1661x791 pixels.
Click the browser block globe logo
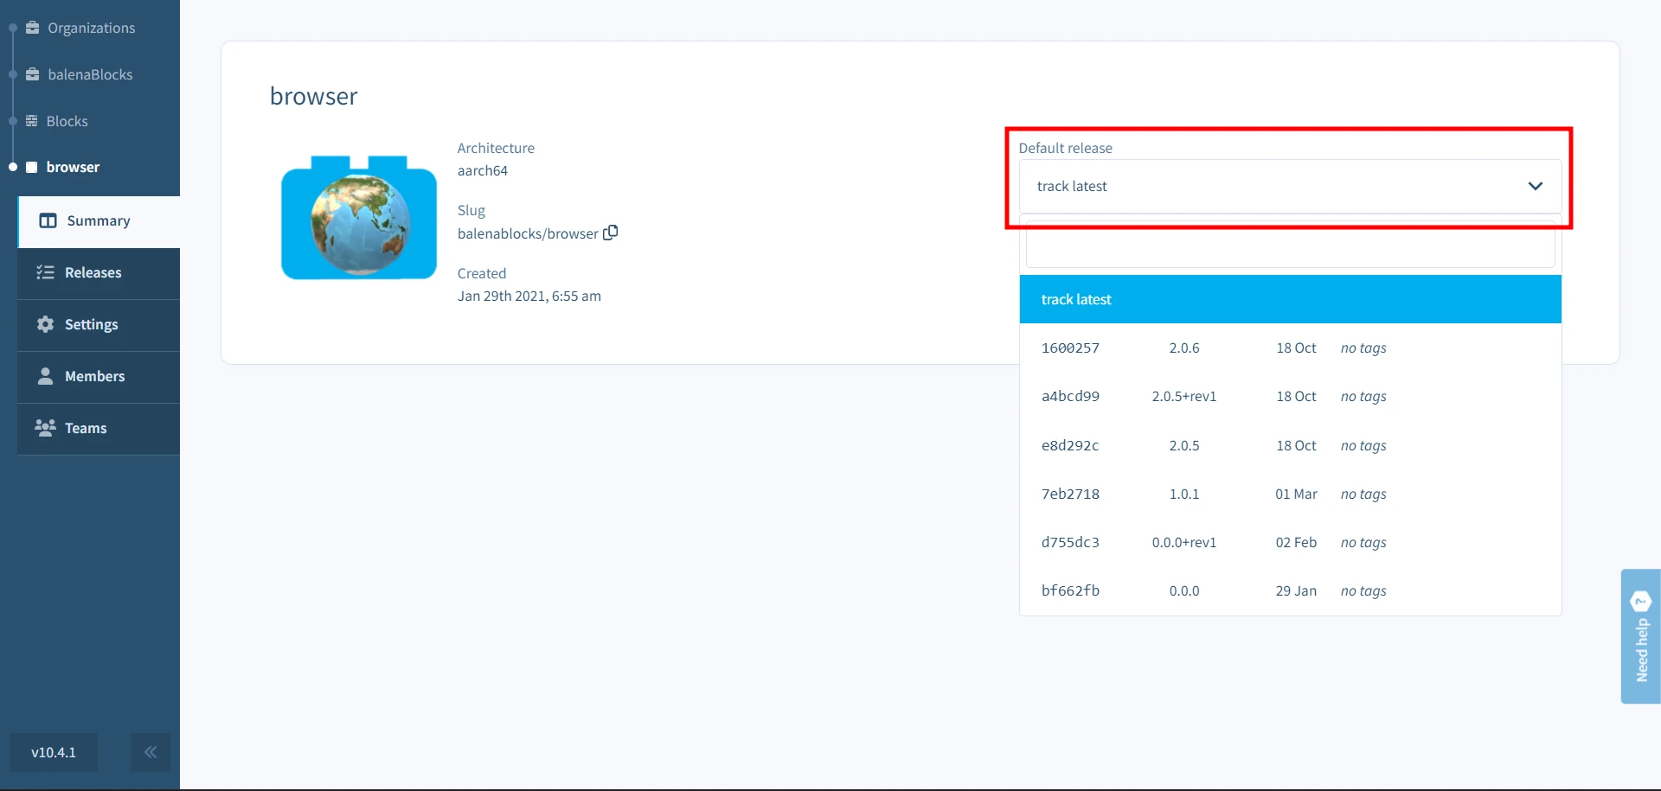359,218
